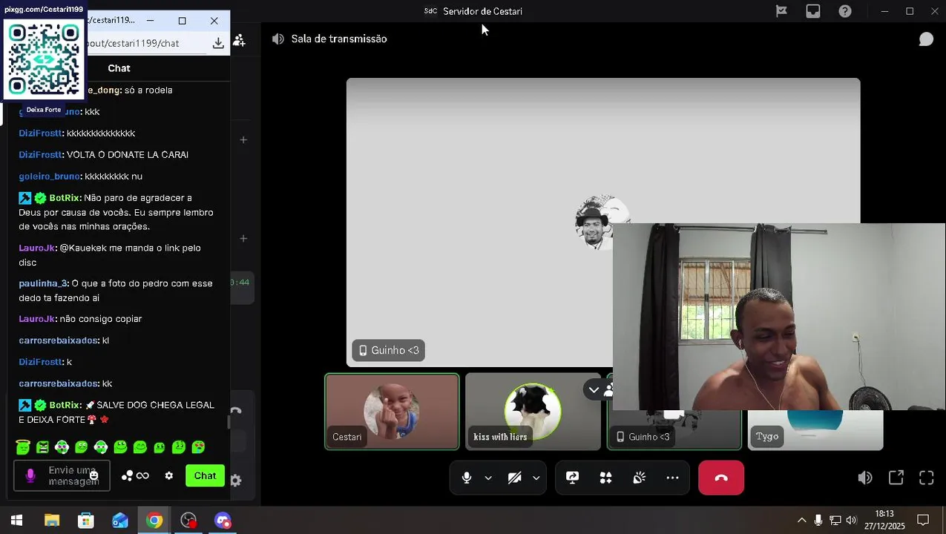Click BotRix name on SALVE DOG message
The image size is (946, 534).
(x=65, y=405)
